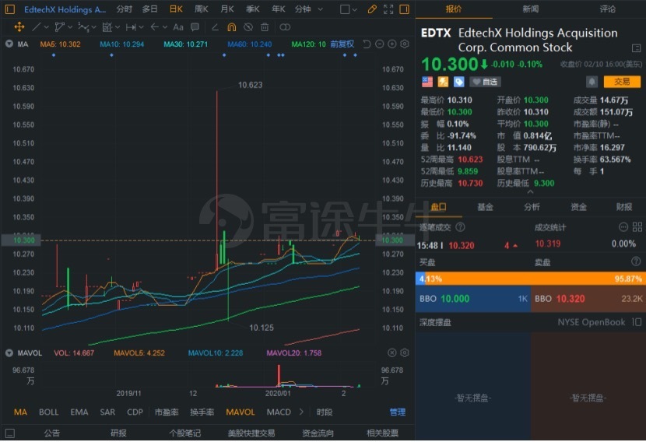Viewport: 646px width, 442px height.
Task: Open the chart layout square dropdown
Action: click(x=349, y=9)
